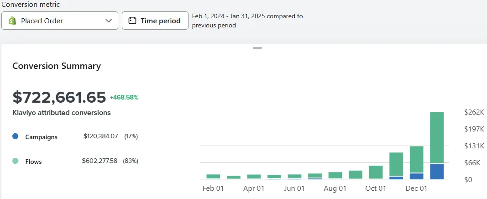
Task: Select the Campaigns legend label
Action: [x=41, y=137]
